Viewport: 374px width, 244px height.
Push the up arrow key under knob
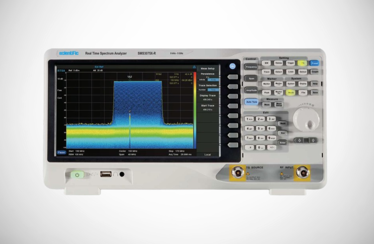(x=313, y=140)
